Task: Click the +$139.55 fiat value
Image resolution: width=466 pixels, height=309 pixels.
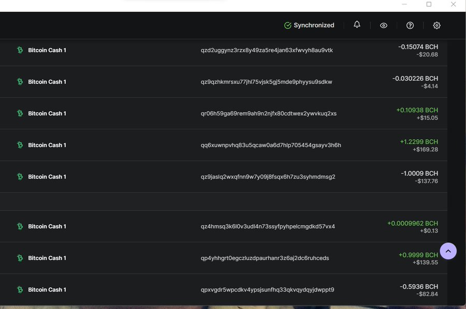Action: [x=425, y=262]
